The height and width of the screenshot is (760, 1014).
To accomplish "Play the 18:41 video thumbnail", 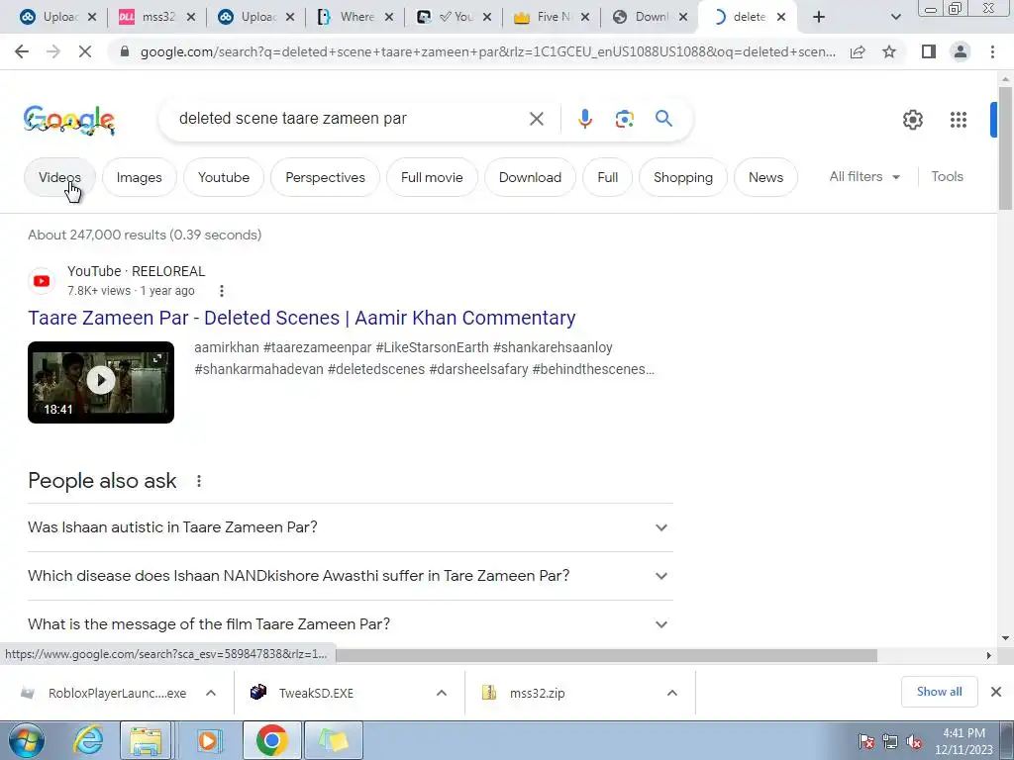I will pos(101,383).
